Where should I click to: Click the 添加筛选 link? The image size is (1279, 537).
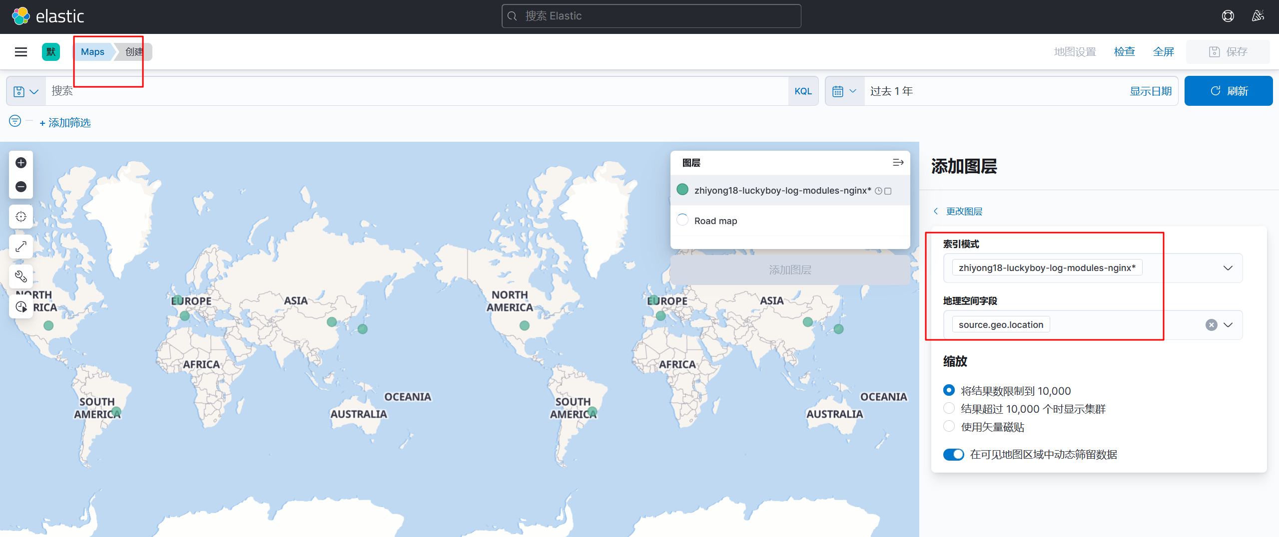click(65, 122)
